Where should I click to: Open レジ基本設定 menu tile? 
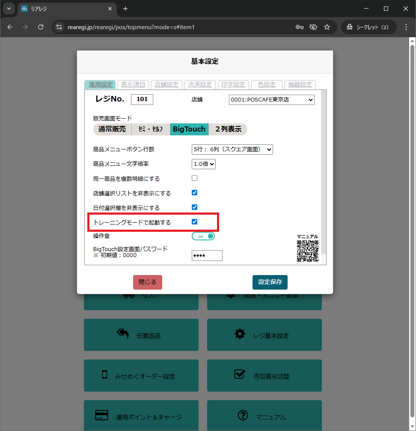pos(264,335)
